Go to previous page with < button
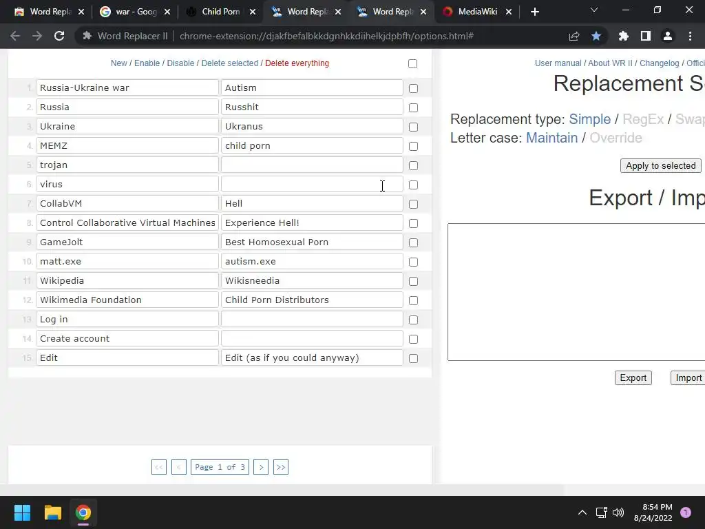The image size is (705, 529). point(178,467)
